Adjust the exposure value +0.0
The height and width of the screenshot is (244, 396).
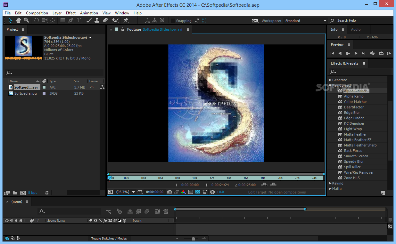click(220, 192)
